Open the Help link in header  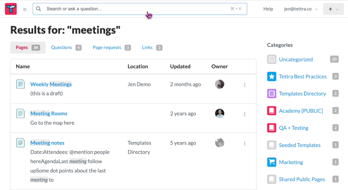tap(268, 9)
